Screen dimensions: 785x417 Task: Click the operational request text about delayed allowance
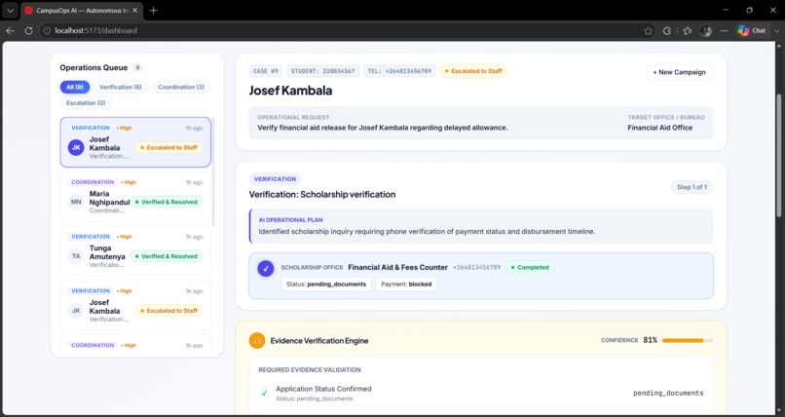pyautogui.click(x=383, y=128)
